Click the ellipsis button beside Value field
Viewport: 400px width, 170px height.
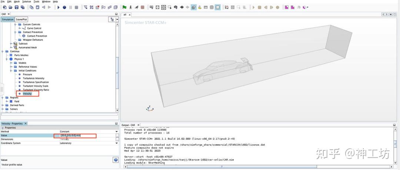coord(117,136)
